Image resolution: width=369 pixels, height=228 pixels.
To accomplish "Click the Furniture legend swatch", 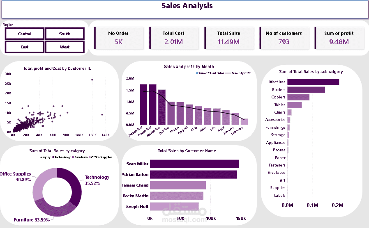I will coord(73,157).
